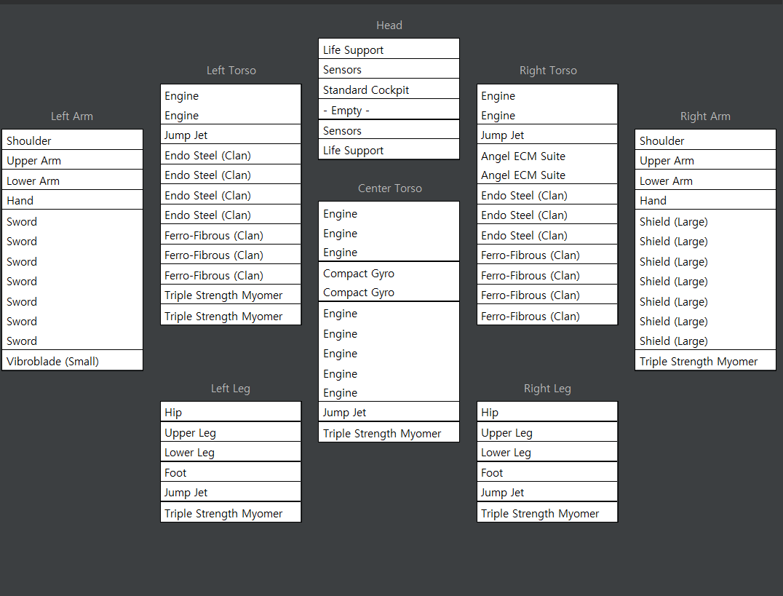This screenshot has height=596, width=783.
Task: Click Triple Strength Myomer in Left Leg
Action: (231, 513)
